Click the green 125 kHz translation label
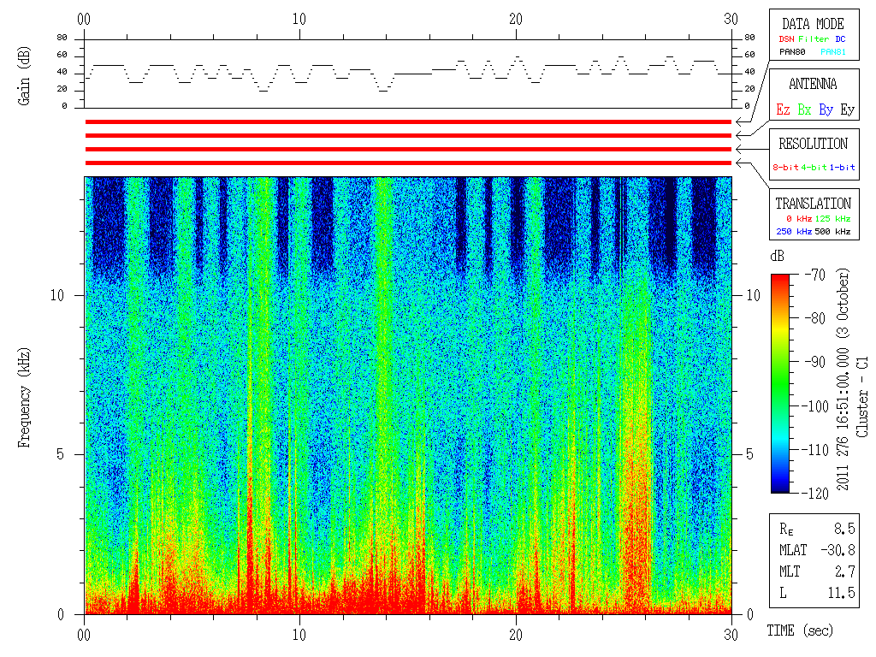Image resolution: width=876 pixels, height=657 pixels. pos(832,219)
